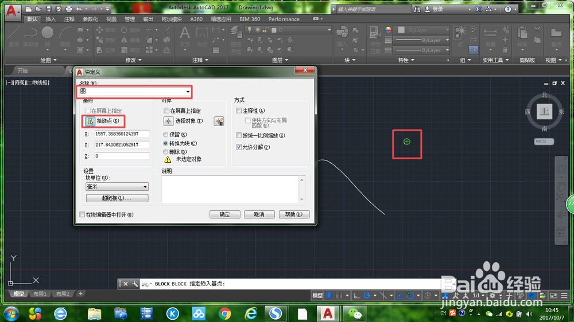Viewport: 574px width, 322px height.
Task: Toggle polar tracking in status bar
Action: tap(367, 295)
